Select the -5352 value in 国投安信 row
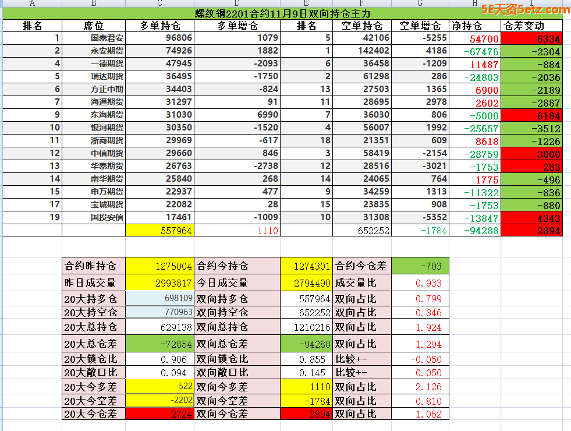Viewport: 571px width, 431px height. [420, 217]
